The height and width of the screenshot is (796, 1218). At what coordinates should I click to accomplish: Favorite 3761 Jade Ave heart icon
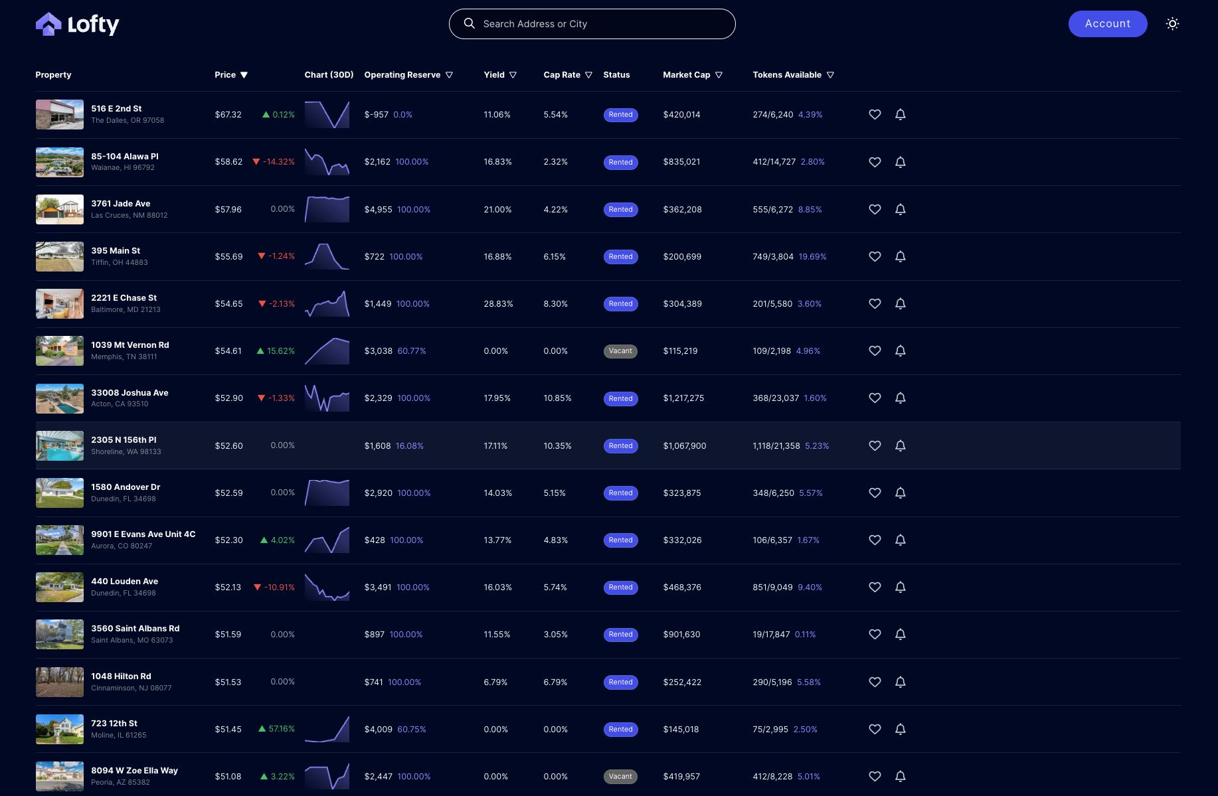(x=875, y=209)
